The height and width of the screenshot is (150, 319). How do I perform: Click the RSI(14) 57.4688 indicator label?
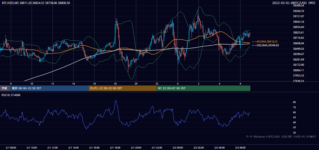click(x=11, y=95)
